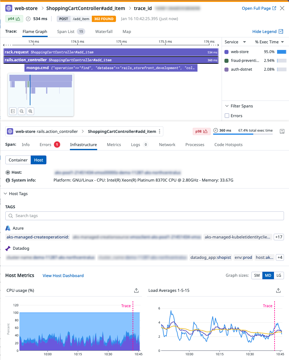
Task: Open the Code Hotspots tab
Action: pos(228,145)
